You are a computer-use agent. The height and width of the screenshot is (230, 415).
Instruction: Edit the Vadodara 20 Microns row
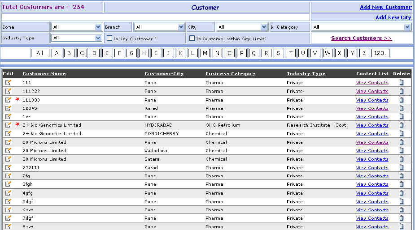point(8,151)
